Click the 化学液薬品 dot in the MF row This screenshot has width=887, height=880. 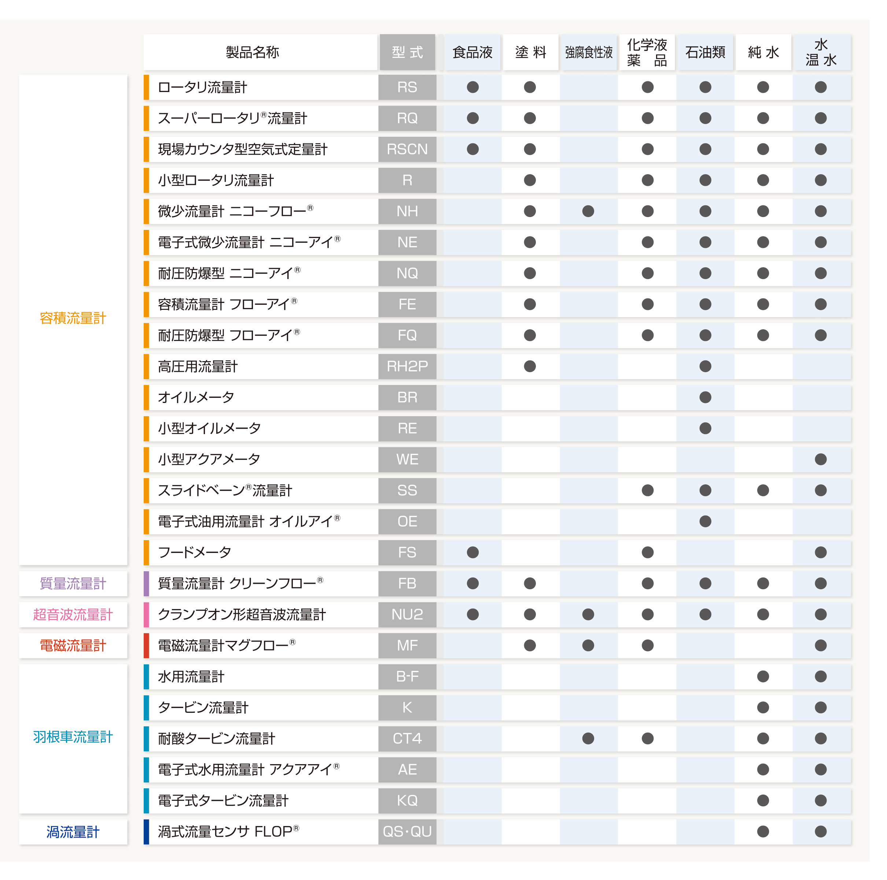647,645
